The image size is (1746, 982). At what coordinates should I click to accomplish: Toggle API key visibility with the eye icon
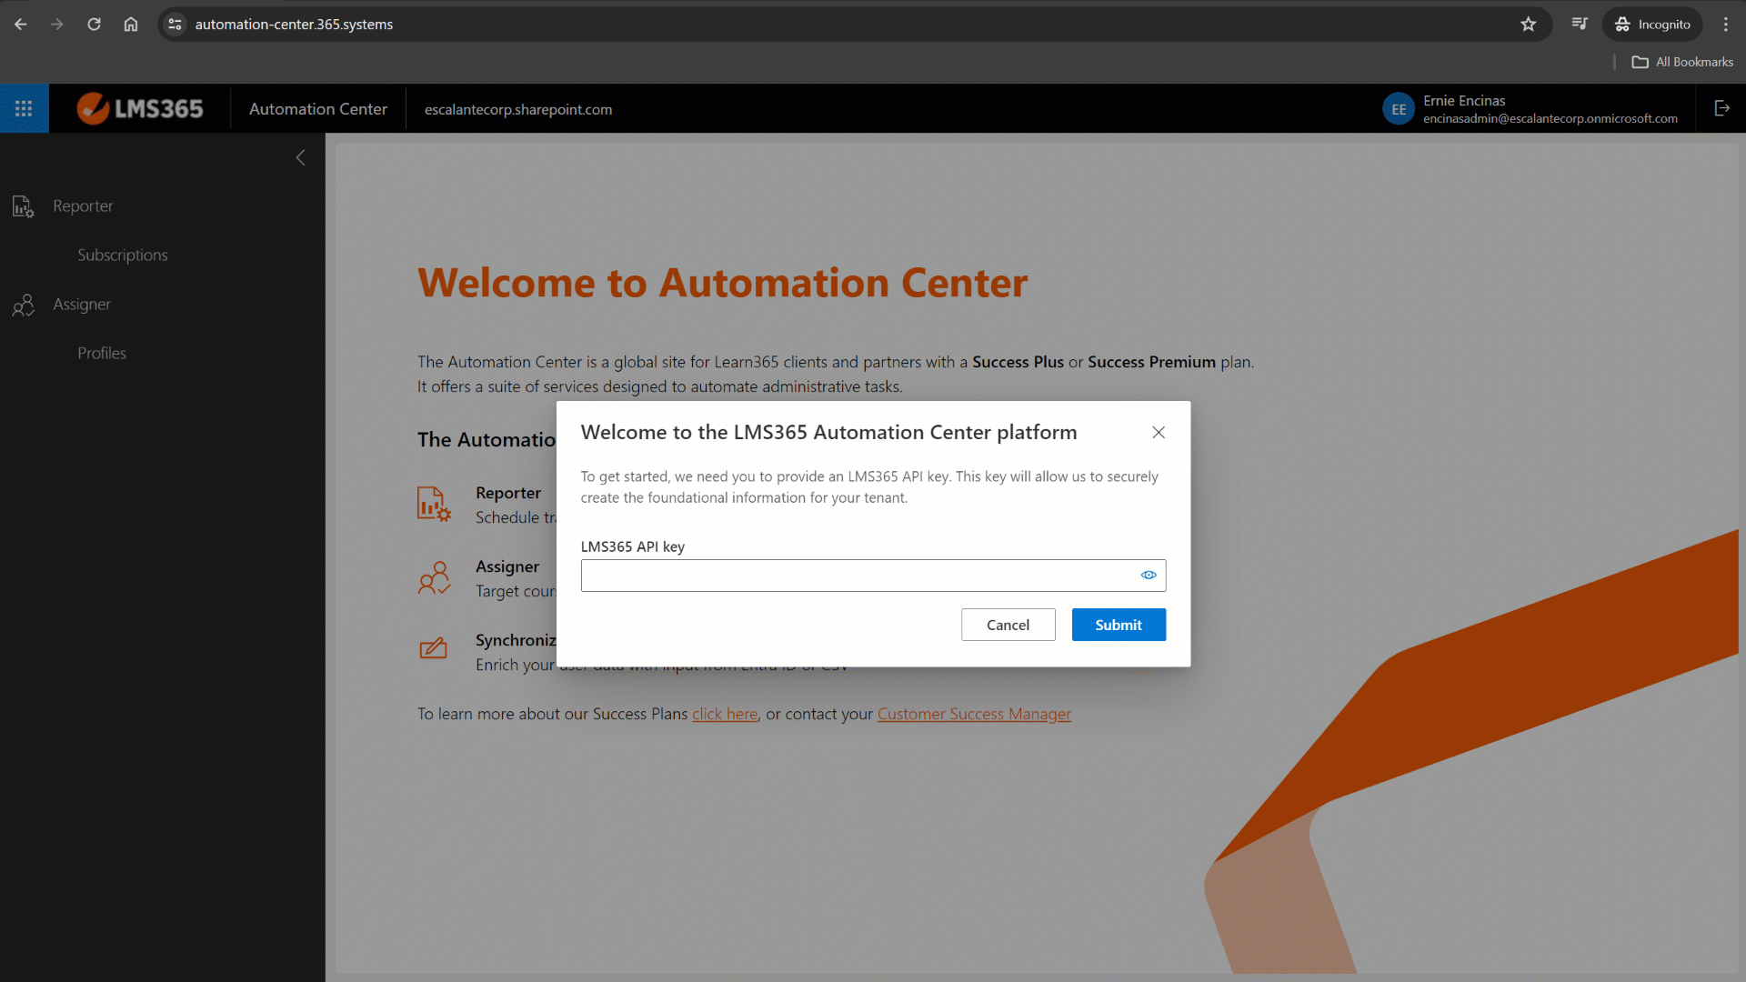tap(1148, 575)
